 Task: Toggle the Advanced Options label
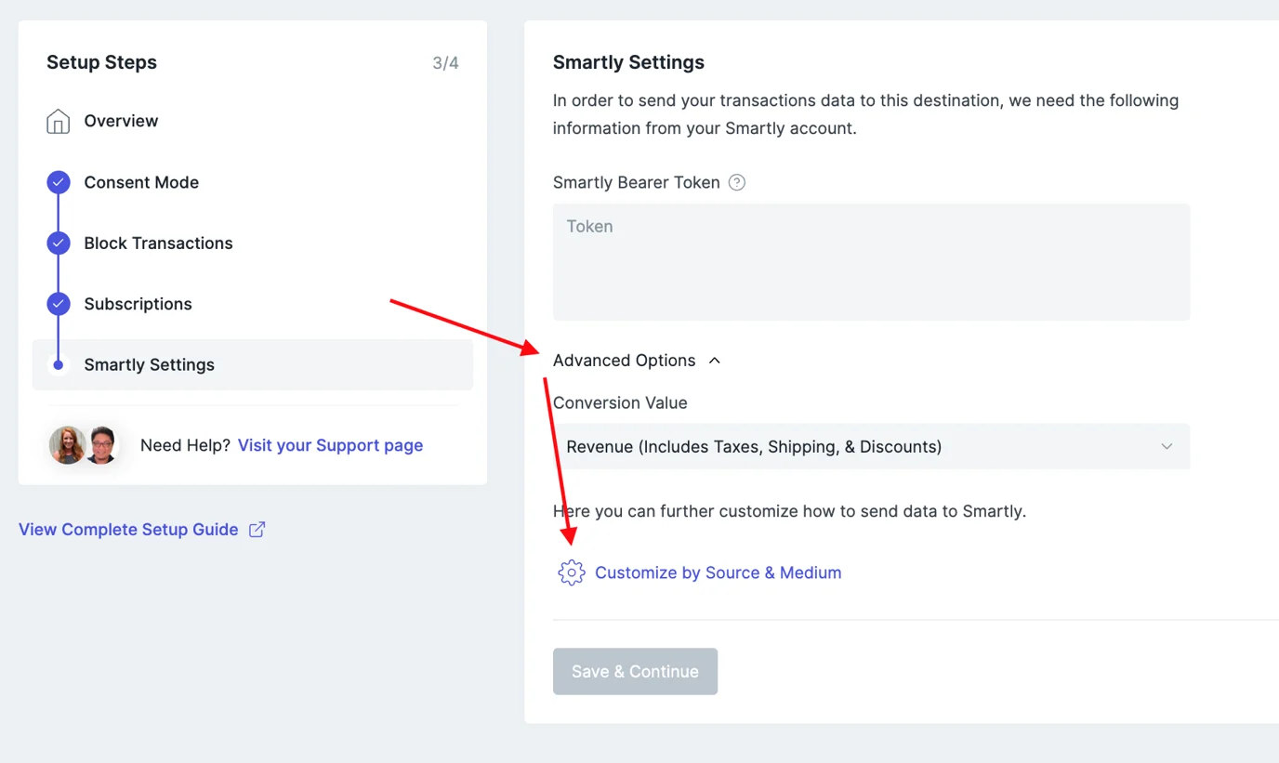[x=624, y=361]
